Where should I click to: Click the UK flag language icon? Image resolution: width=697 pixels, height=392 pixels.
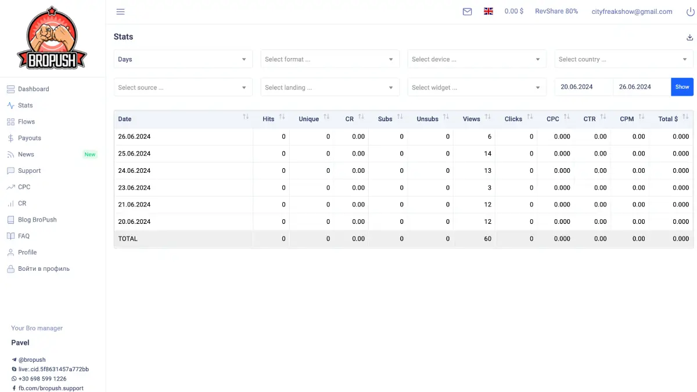488,11
